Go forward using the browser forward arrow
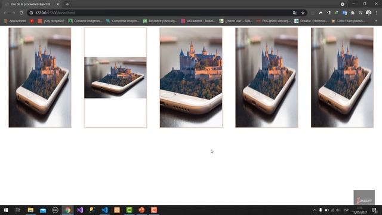382x215 pixels. tap(13, 13)
